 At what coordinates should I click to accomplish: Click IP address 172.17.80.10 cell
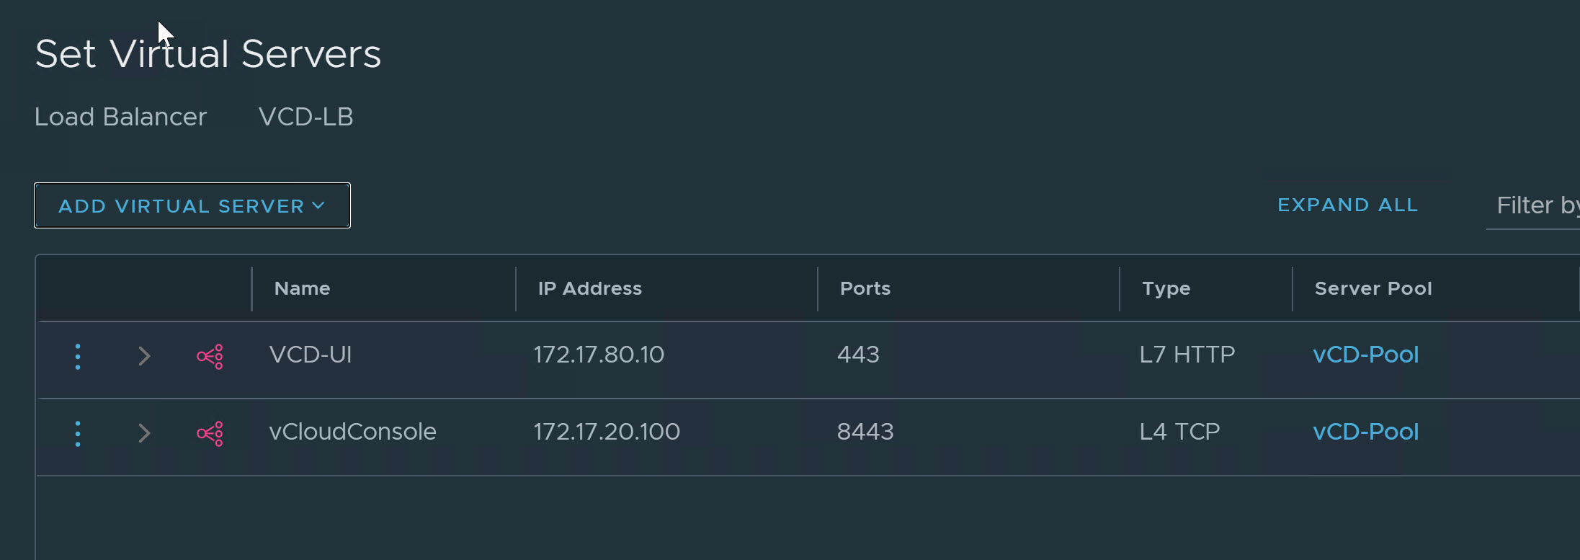tap(599, 355)
